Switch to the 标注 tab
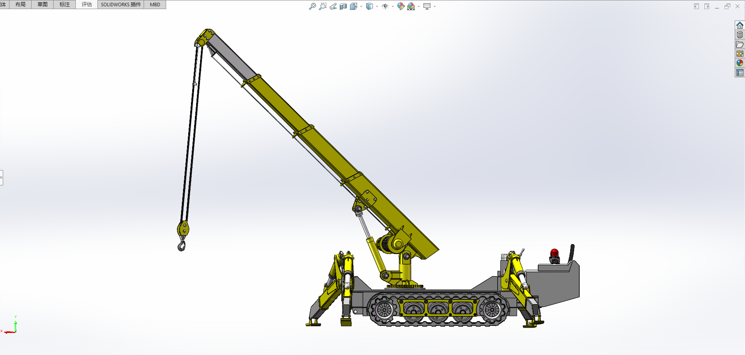 tap(65, 5)
